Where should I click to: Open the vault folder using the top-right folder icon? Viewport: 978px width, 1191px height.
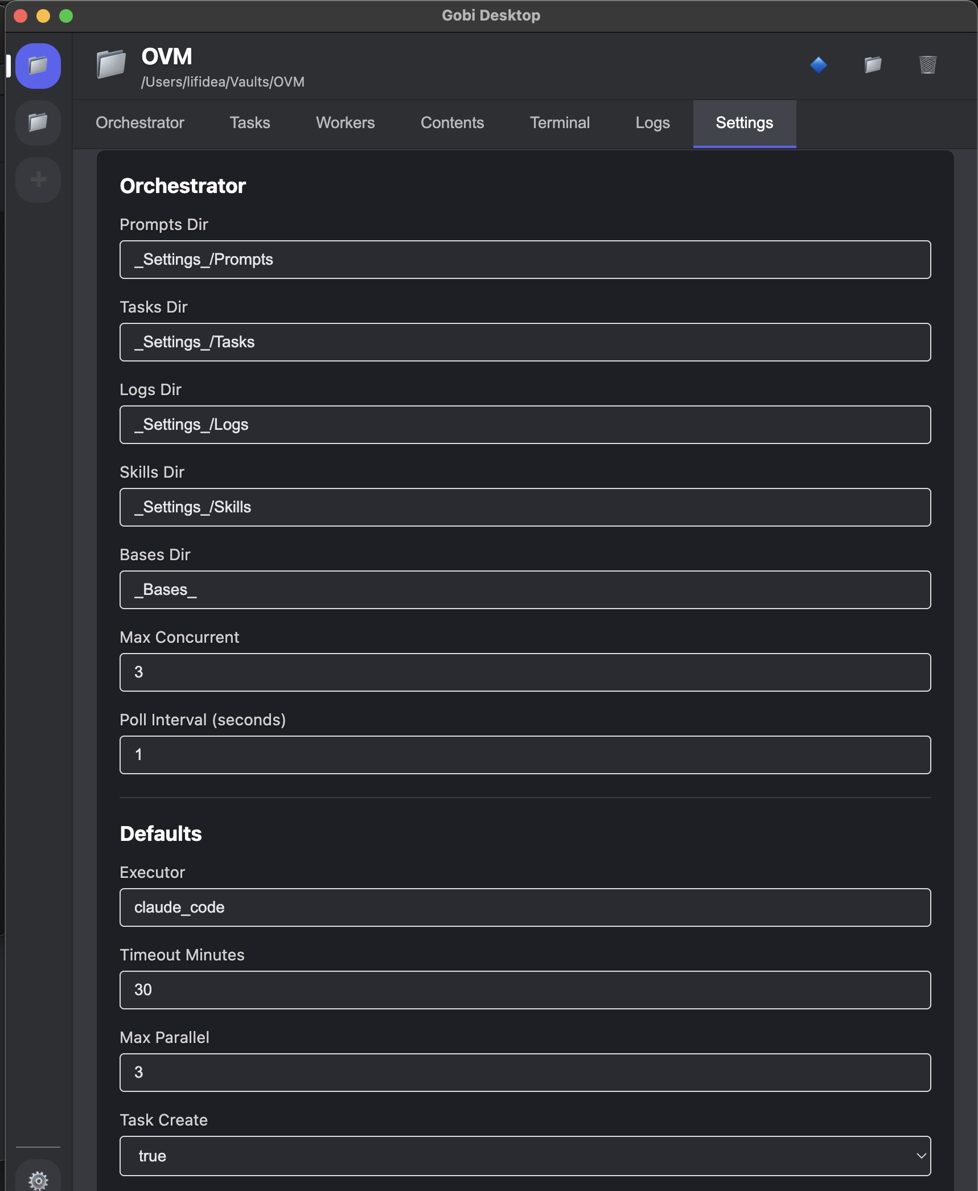tap(873, 65)
